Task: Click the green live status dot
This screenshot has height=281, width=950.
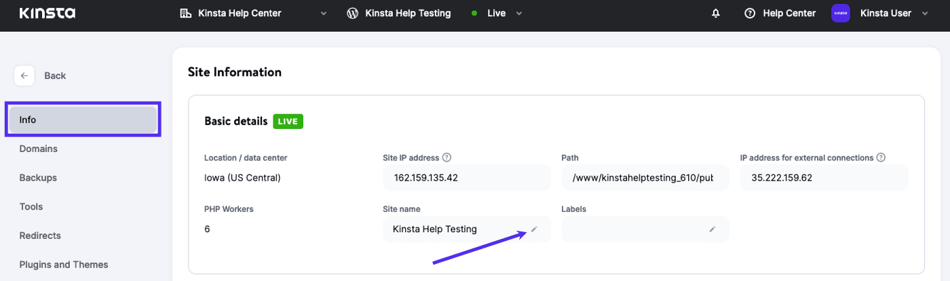Action: pyautogui.click(x=474, y=13)
